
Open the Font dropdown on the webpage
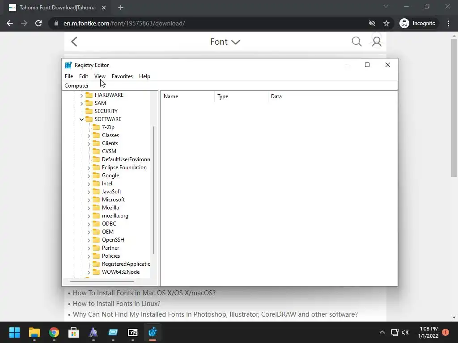coord(225,42)
